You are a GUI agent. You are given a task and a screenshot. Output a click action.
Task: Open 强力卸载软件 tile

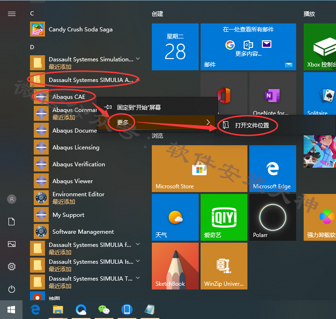pos(320,217)
